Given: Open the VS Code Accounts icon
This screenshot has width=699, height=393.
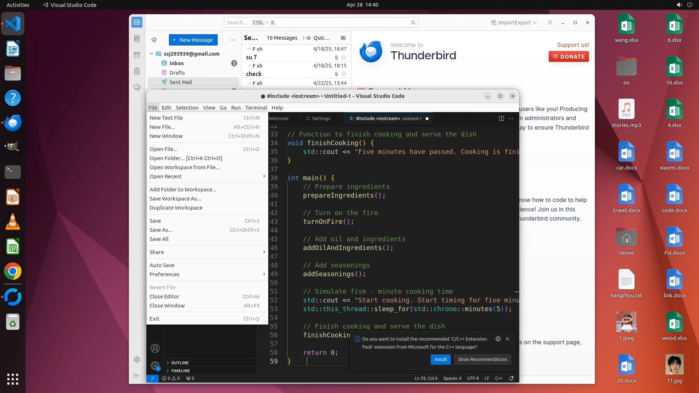Looking at the screenshot, I should pos(155,348).
